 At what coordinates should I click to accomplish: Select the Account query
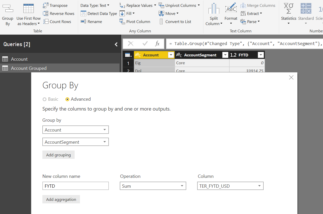(x=60, y=59)
